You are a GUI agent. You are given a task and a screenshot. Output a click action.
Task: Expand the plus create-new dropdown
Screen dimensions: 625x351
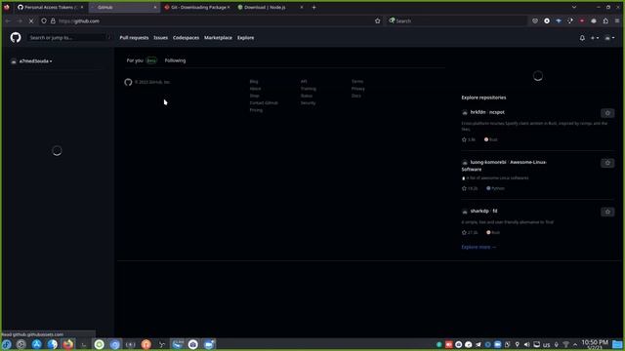pyautogui.click(x=595, y=38)
